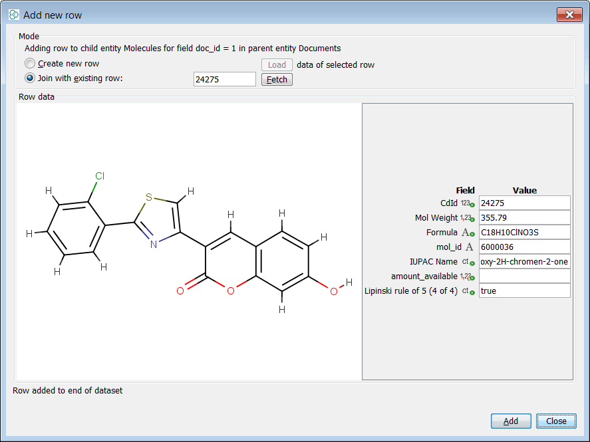The width and height of the screenshot is (590, 442).
Task: Click the app logo in the title bar
Action: [12, 14]
